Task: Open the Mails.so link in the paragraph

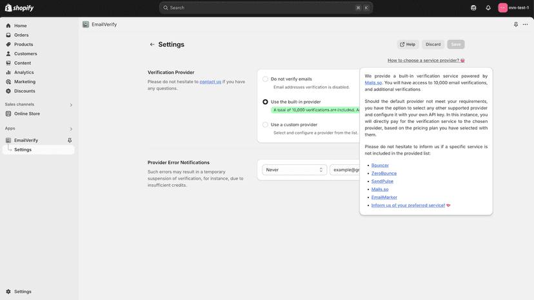Action: pyautogui.click(x=373, y=82)
